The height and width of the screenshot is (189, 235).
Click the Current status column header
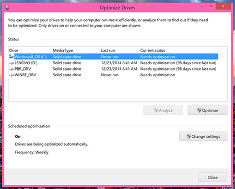(x=152, y=51)
